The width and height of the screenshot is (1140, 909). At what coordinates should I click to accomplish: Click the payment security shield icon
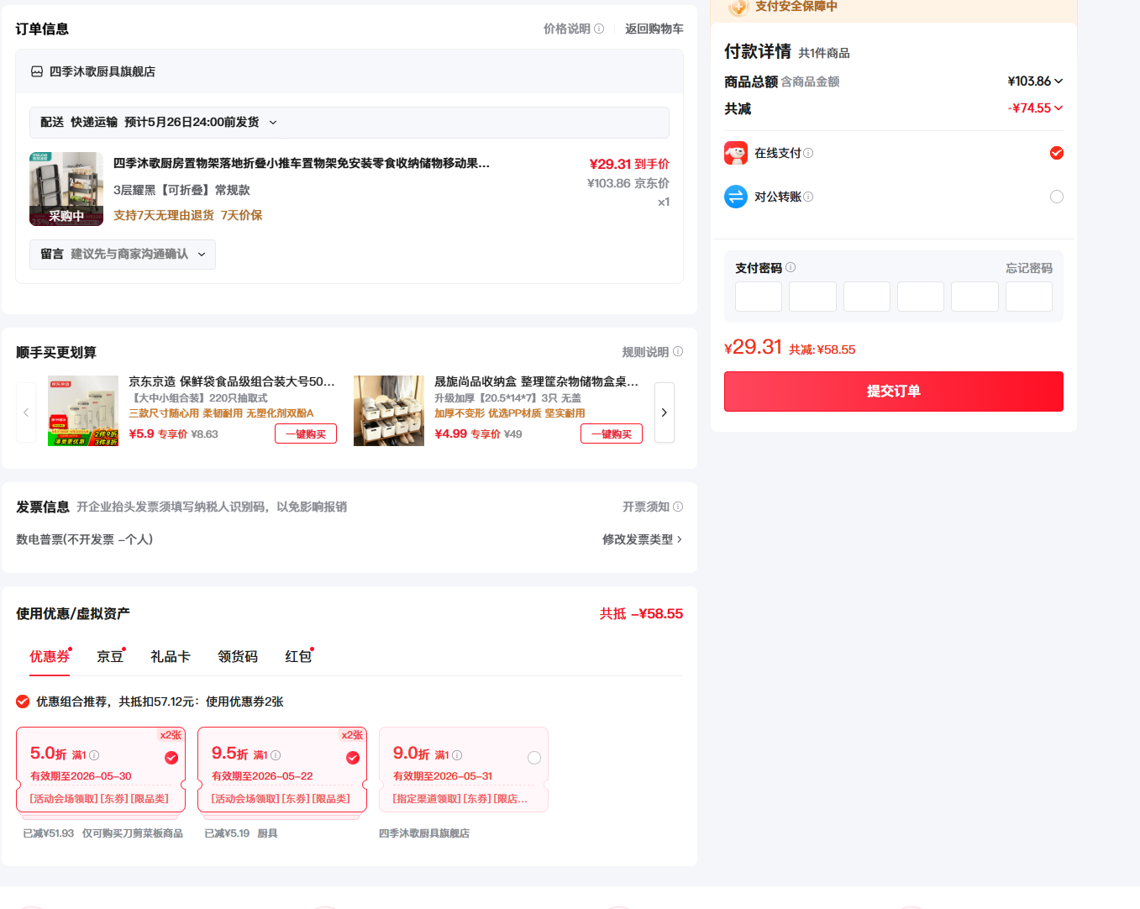pos(738,8)
